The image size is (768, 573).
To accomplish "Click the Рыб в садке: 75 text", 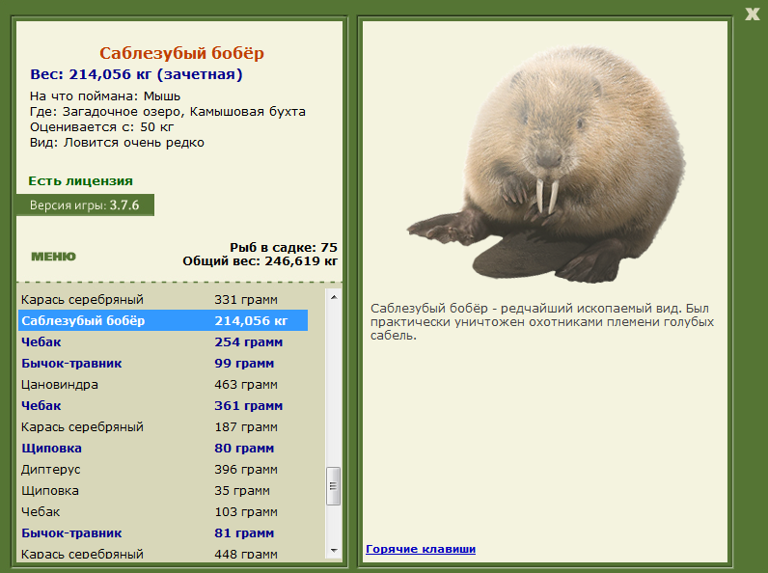I will coord(284,247).
